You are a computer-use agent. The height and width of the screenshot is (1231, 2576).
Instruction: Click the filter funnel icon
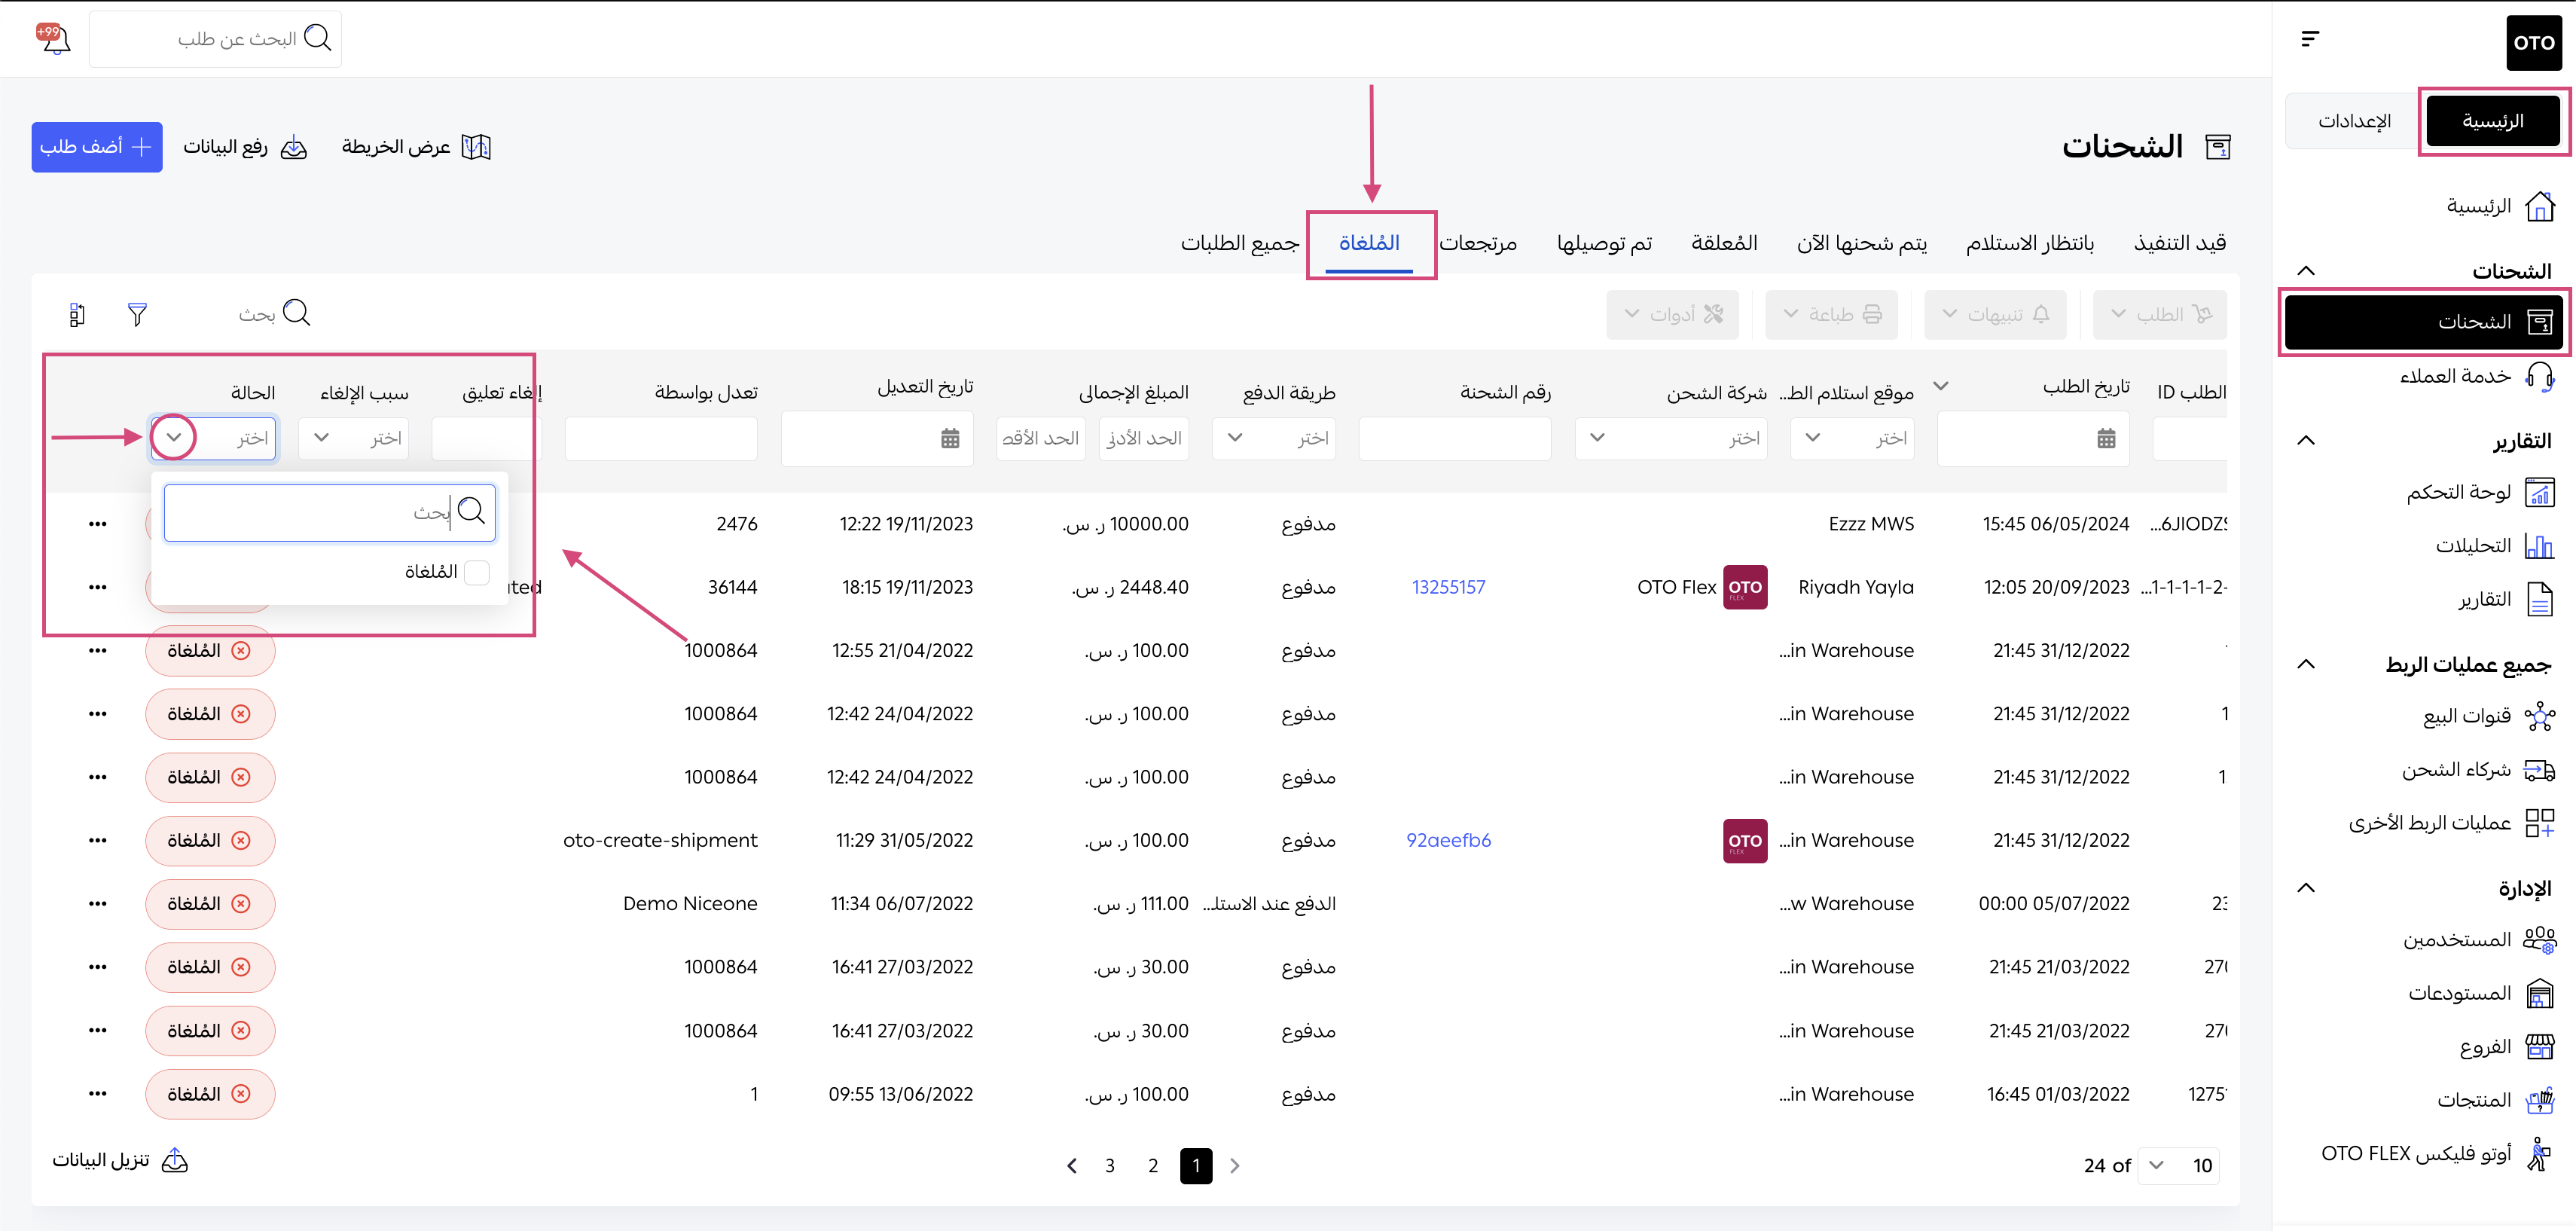(137, 314)
